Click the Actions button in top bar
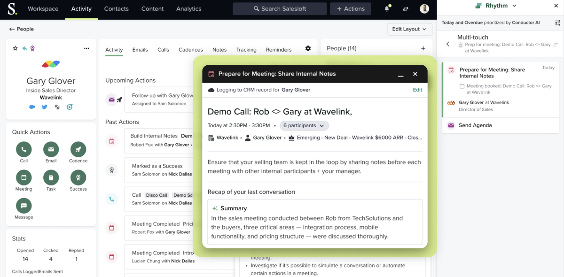The image size is (564, 277). point(351,9)
